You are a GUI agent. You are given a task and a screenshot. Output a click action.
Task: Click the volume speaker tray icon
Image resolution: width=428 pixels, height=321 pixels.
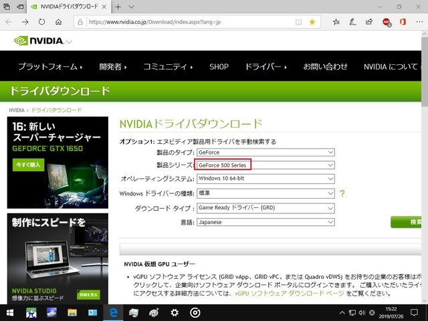(362, 312)
